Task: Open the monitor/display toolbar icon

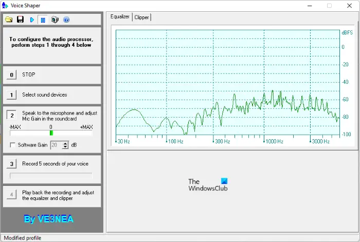Action: click(55, 20)
